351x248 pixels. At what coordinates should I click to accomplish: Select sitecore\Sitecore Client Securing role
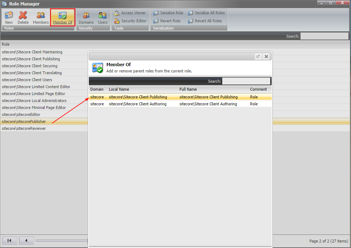pos(44,66)
